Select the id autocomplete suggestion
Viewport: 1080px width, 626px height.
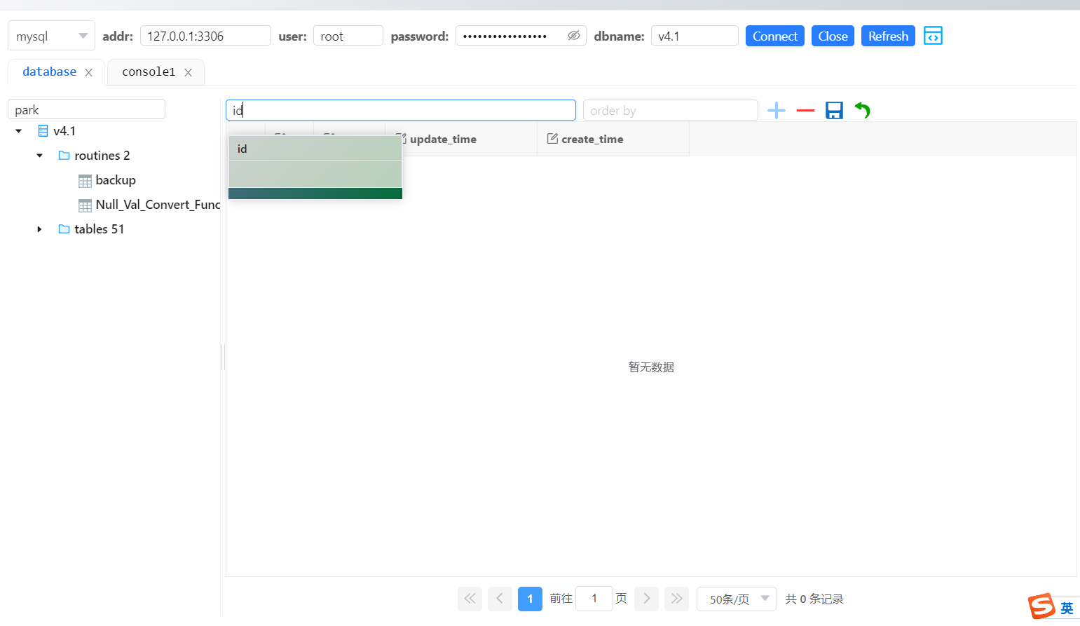click(315, 149)
